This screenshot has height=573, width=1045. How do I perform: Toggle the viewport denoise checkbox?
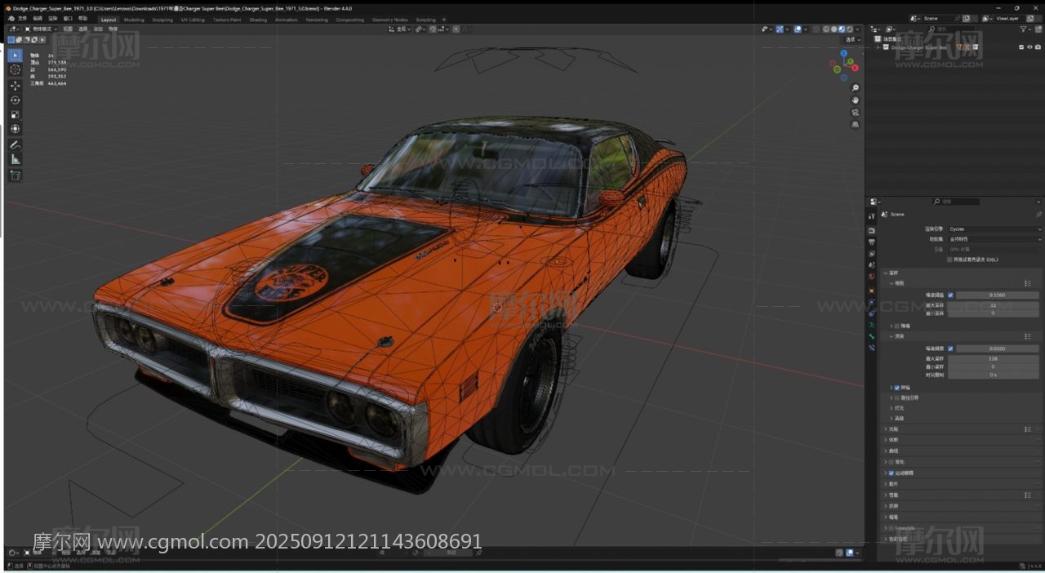[x=897, y=326]
